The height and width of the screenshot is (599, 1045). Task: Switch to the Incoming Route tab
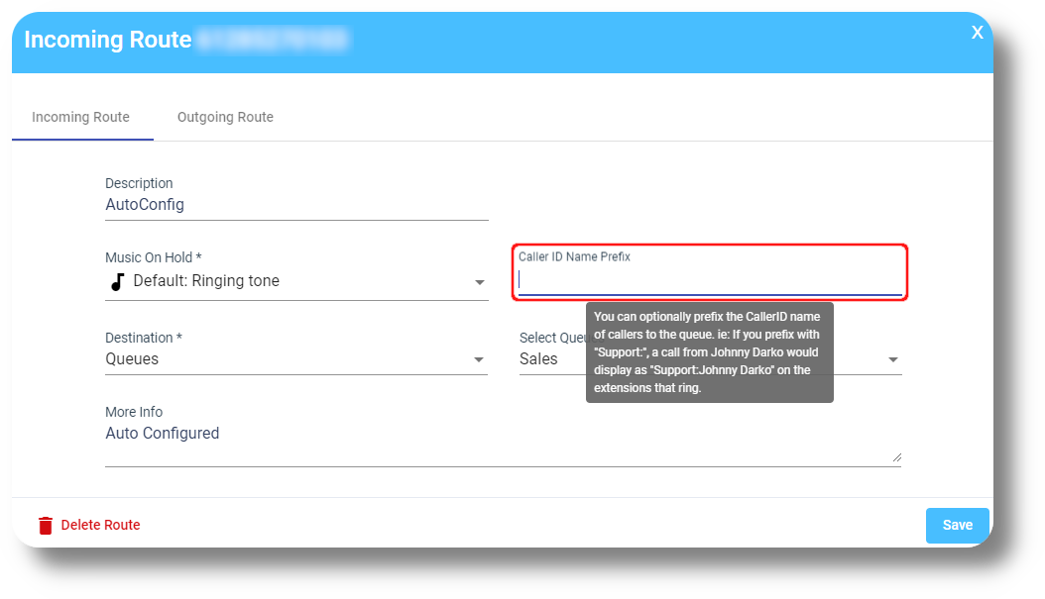[80, 117]
